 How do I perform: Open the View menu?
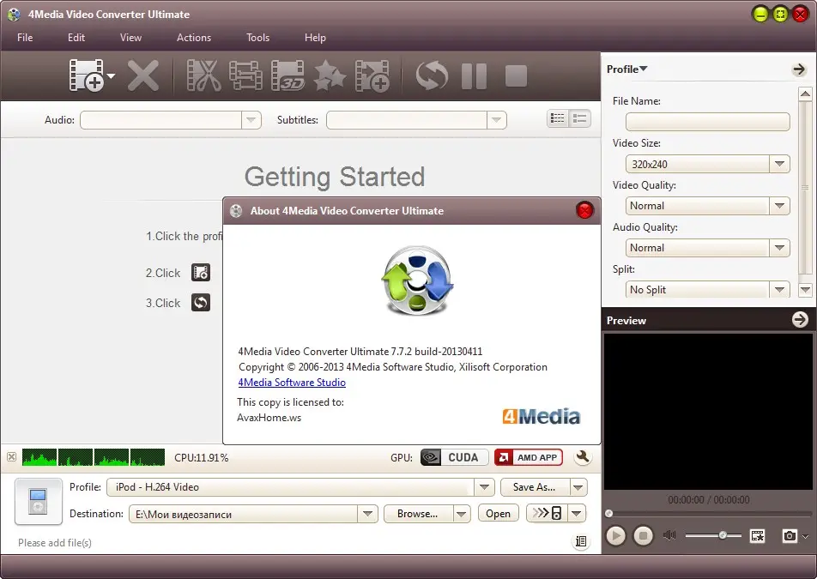[130, 38]
